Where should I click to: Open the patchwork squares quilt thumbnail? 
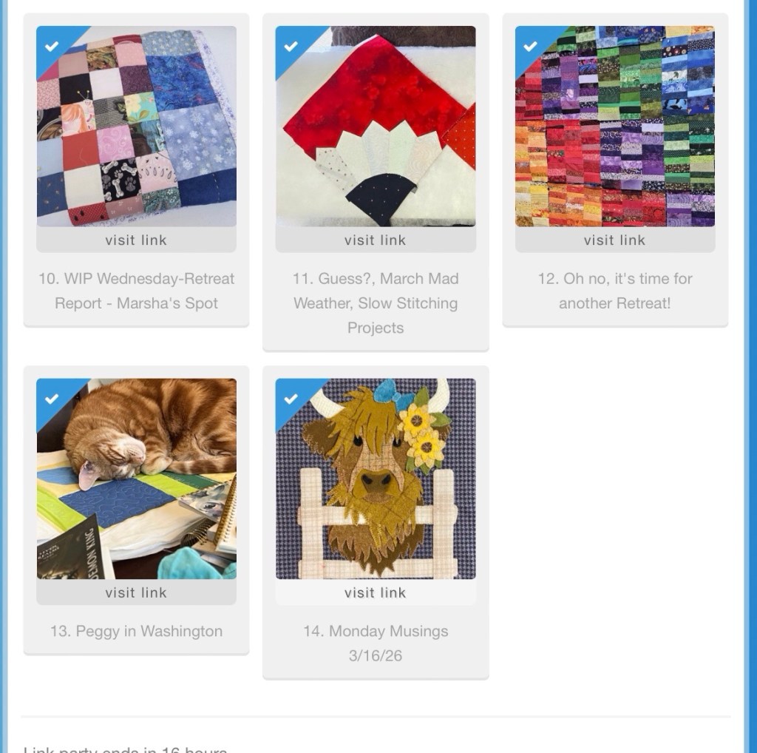coord(136,126)
